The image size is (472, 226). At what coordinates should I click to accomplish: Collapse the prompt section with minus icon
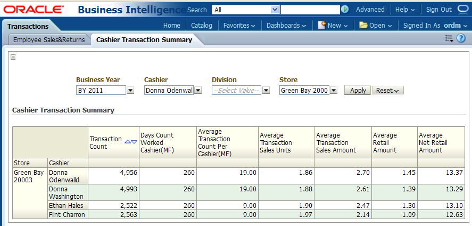[x=13, y=58]
